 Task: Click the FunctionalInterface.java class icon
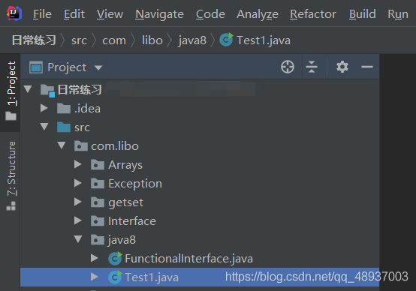(115, 259)
